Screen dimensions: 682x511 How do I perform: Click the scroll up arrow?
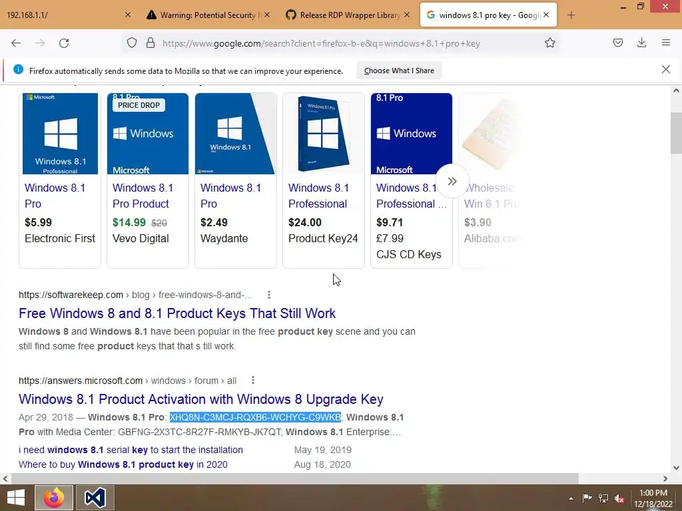click(676, 90)
